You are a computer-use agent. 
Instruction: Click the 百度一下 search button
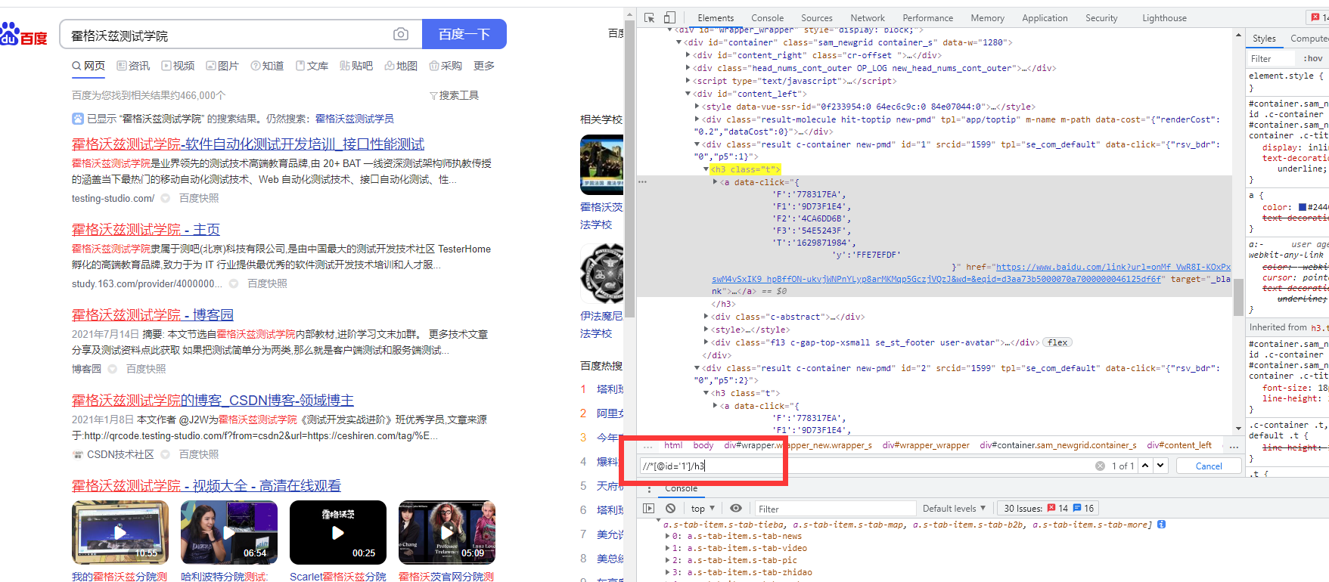[464, 34]
